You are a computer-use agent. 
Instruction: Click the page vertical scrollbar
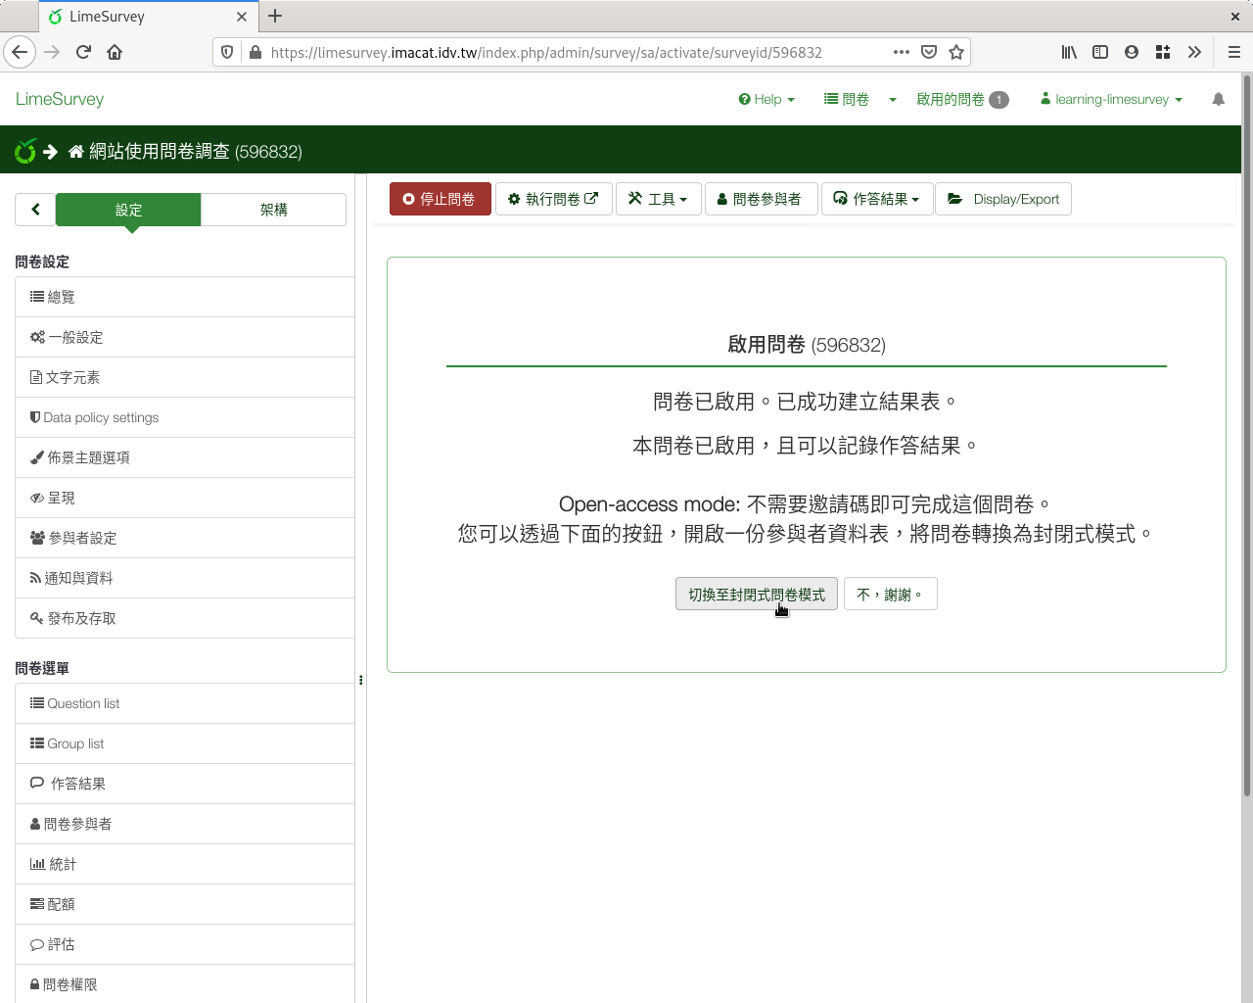point(1246,436)
